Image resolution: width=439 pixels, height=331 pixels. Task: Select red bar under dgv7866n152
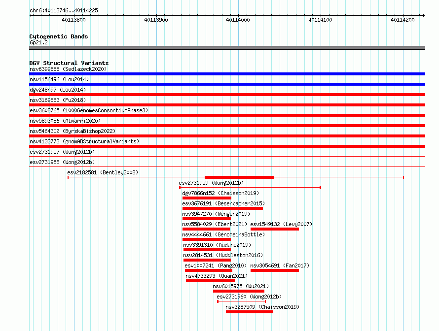point(207,198)
